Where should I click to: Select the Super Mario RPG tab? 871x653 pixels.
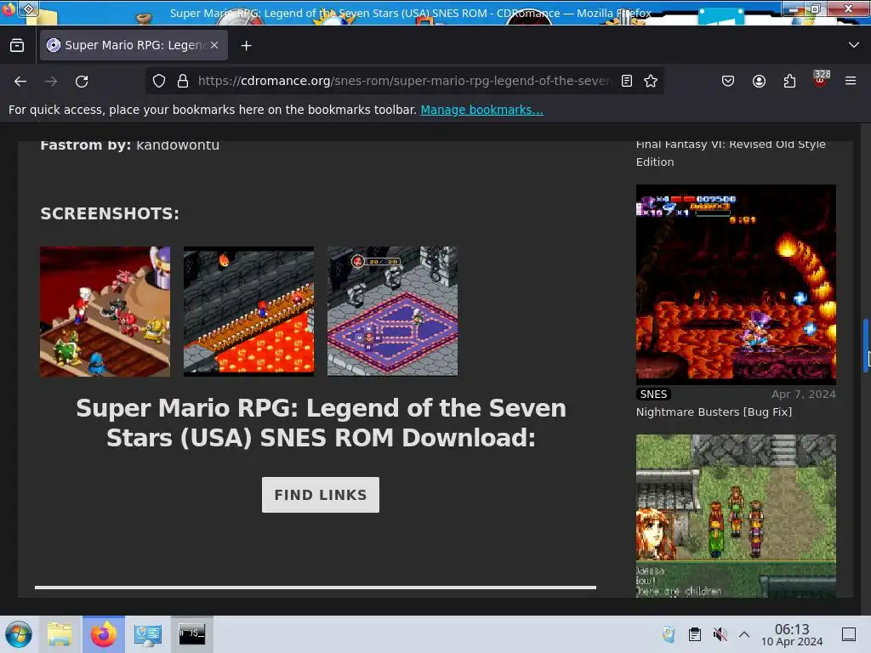134,45
